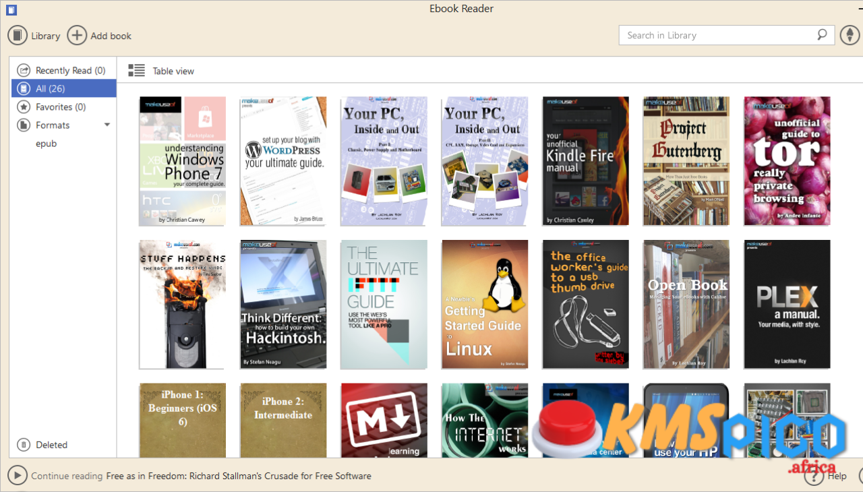Open the round menu button beside search
Screen dimensions: 863x492
click(x=850, y=35)
